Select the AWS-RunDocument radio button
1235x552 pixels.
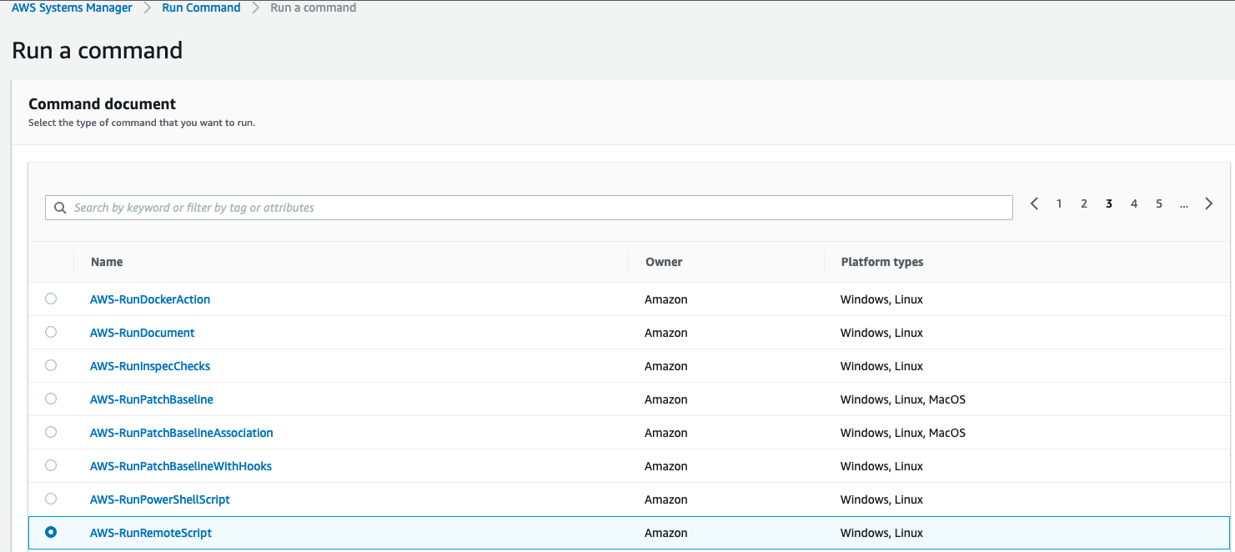[51, 332]
